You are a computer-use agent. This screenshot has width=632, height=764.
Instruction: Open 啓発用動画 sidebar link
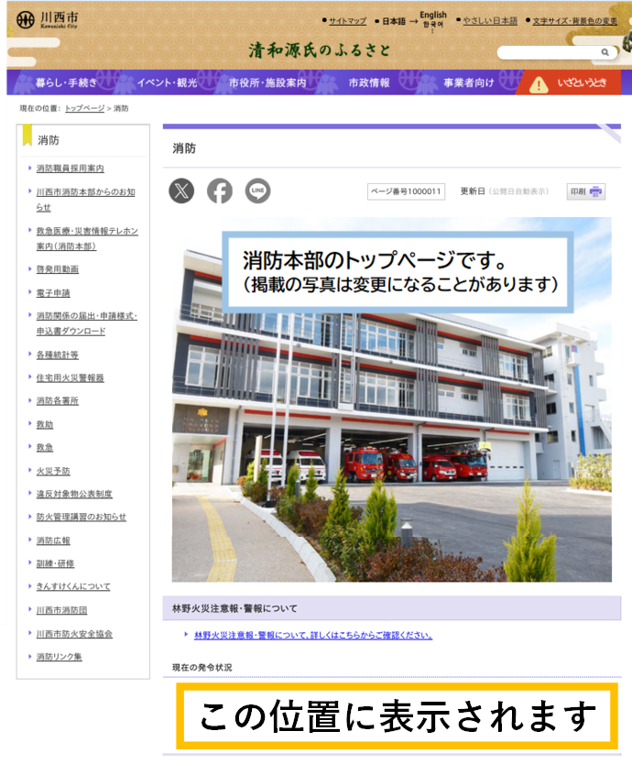[x=58, y=269]
